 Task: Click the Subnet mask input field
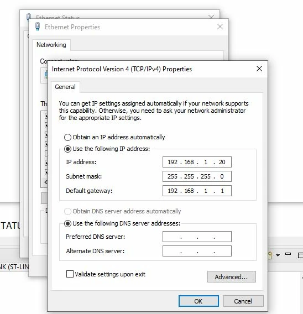[197, 176]
